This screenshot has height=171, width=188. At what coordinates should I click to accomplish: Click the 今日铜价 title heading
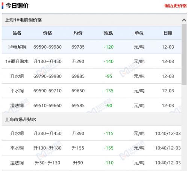[17, 6]
